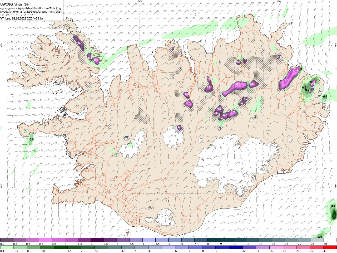The width and height of the screenshot is (337, 253).
Task: Pick the darkest purple snow swatch, 2 to 2.5
Action: [x=97, y=240]
